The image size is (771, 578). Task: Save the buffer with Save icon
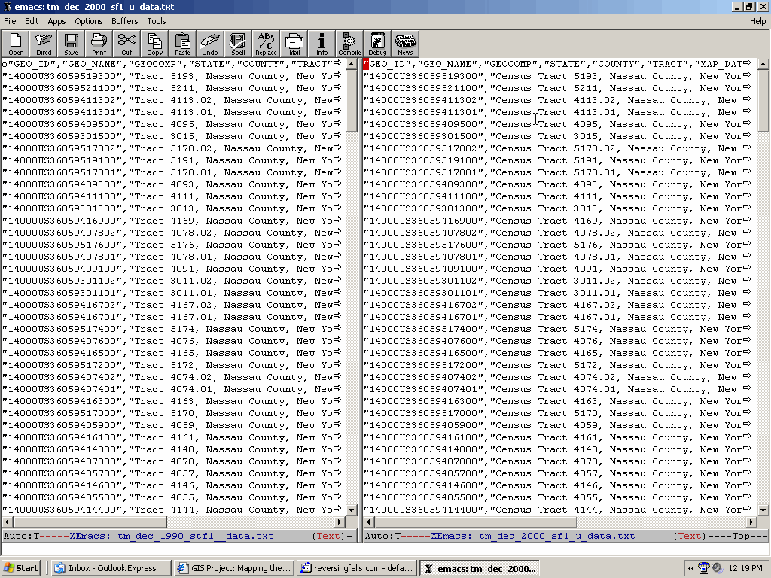tap(71, 44)
